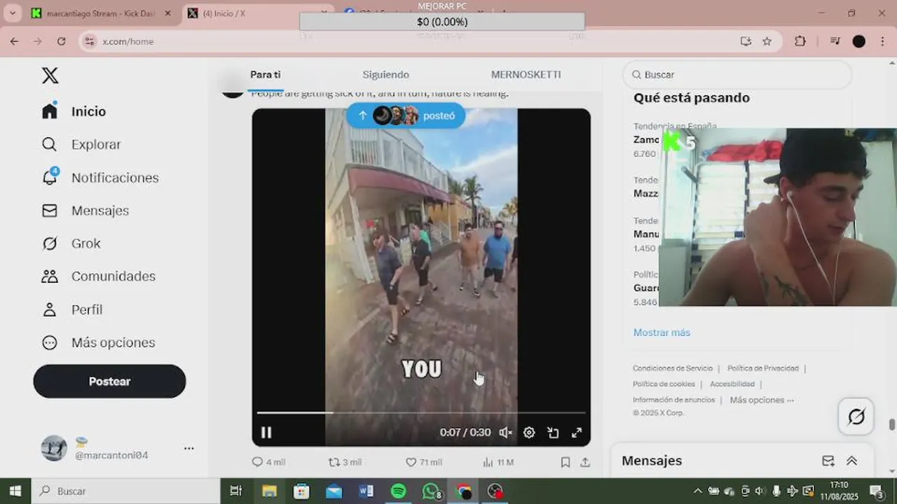Image resolution: width=897 pixels, height=504 pixels.
Task: Open Explorar in the sidebar
Action: [81, 144]
